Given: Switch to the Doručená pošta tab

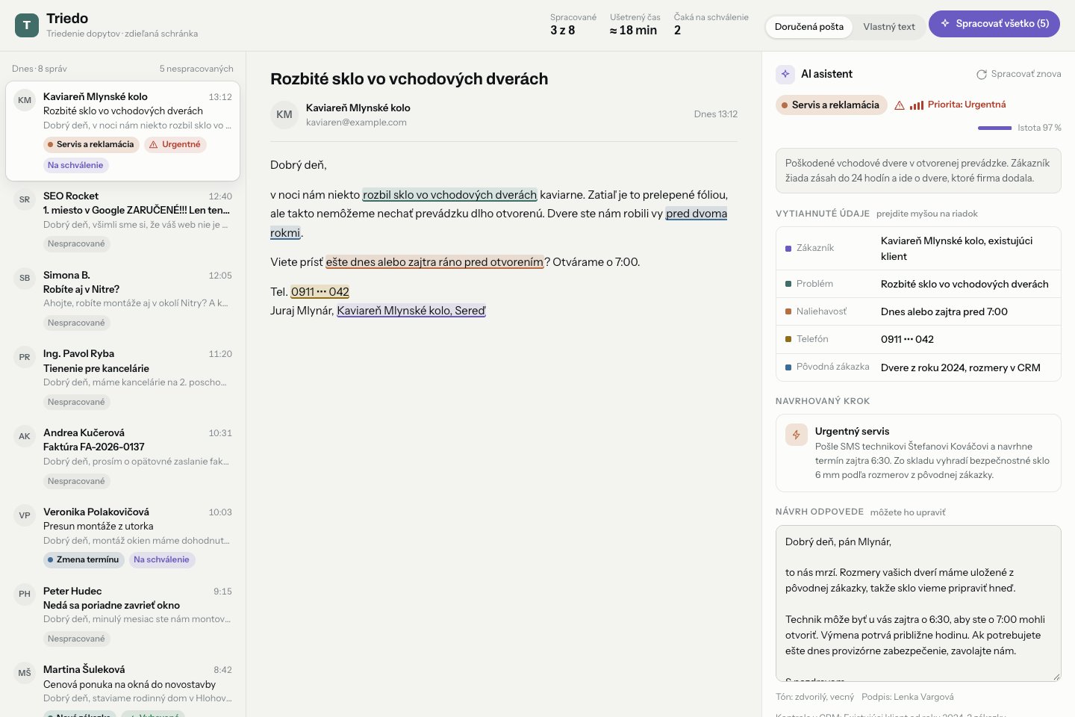Looking at the screenshot, I should click(x=809, y=27).
